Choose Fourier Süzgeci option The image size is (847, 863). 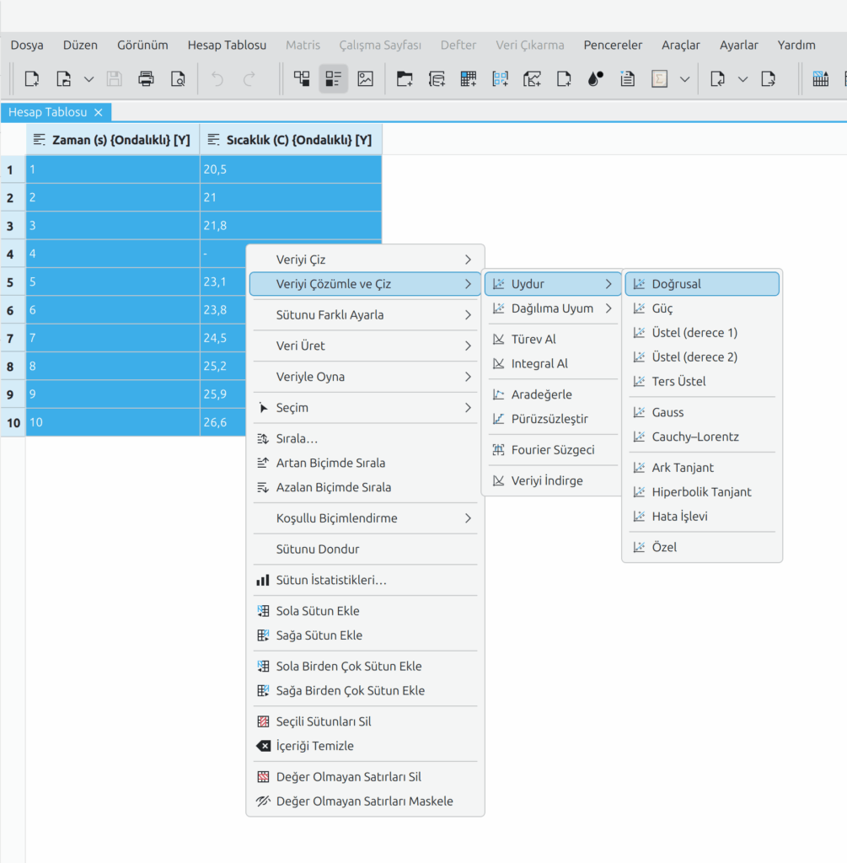click(552, 450)
